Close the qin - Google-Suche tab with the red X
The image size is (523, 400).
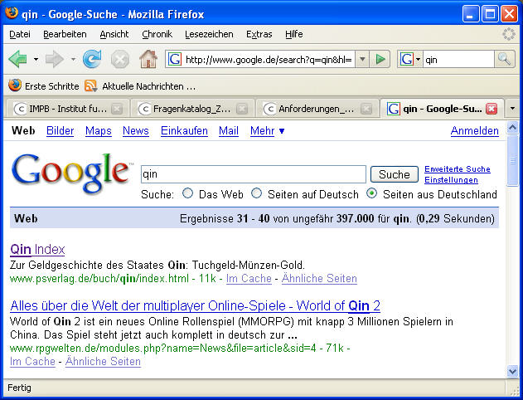point(492,109)
